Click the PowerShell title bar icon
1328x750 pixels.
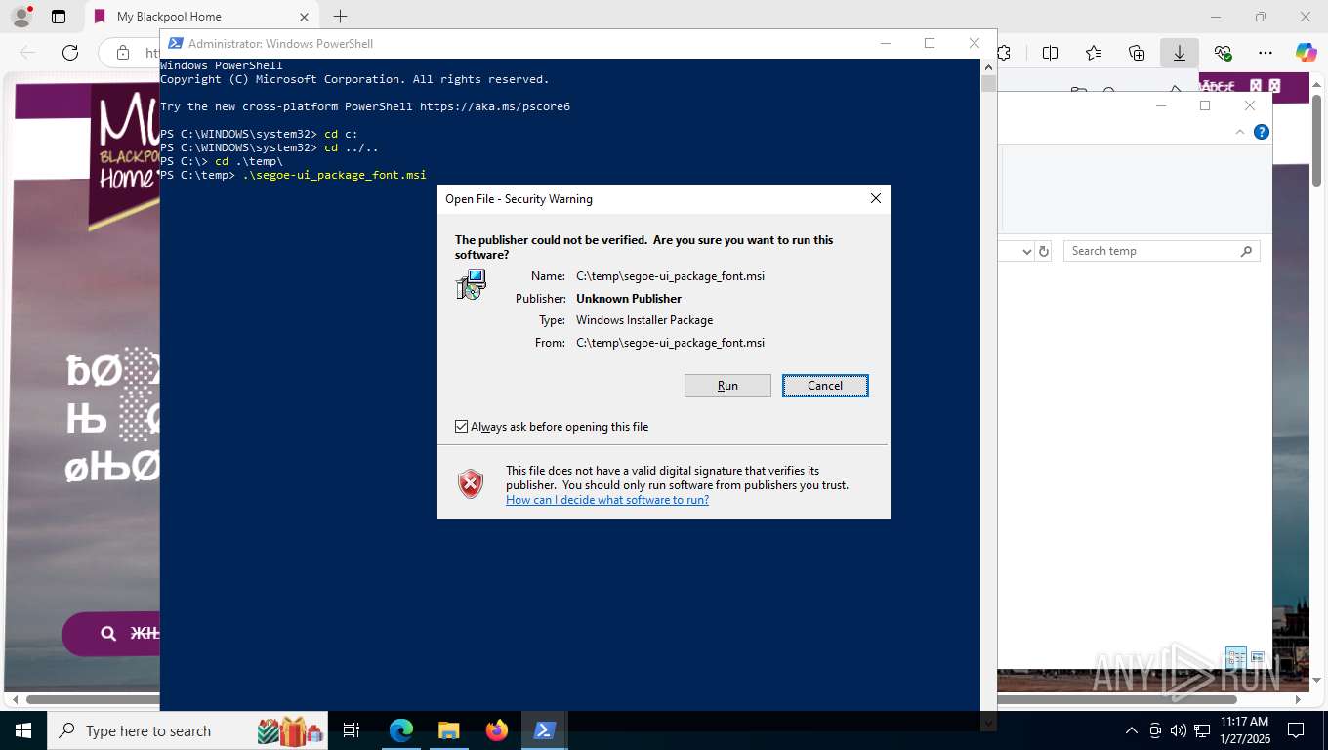pyautogui.click(x=175, y=43)
